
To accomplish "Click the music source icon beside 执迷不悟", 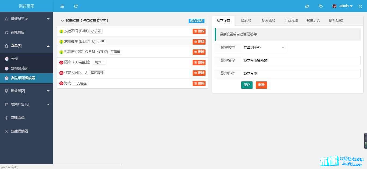I will point(61,31).
